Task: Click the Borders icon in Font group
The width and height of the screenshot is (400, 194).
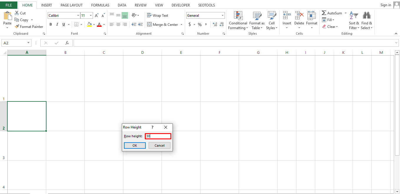Action: coord(76,25)
